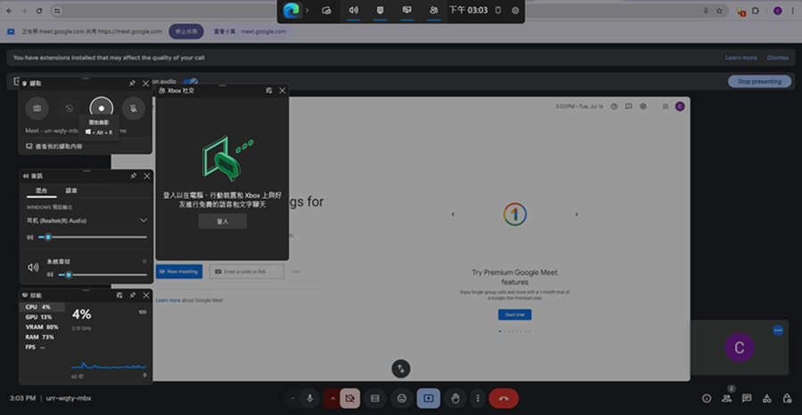802x415 pixels.
Task: Take a screenshot with the Capture widget camera button
Action: [x=37, y=109]
